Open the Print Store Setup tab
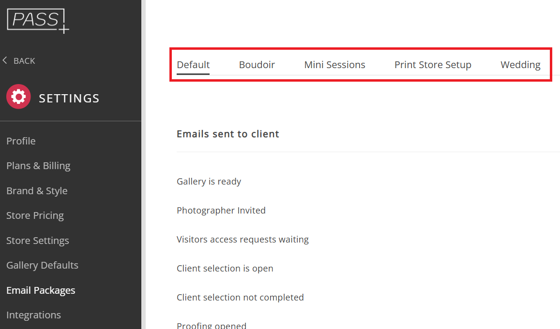Screen dimensions: 560x329 pyautogui.click(x=433, y=65)
